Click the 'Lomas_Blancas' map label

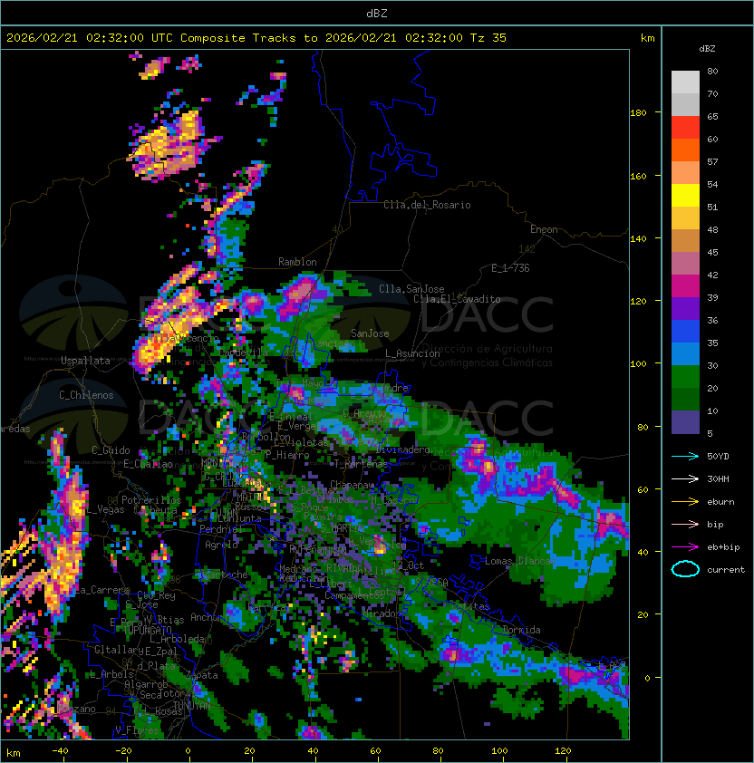[x=520, y=561]
